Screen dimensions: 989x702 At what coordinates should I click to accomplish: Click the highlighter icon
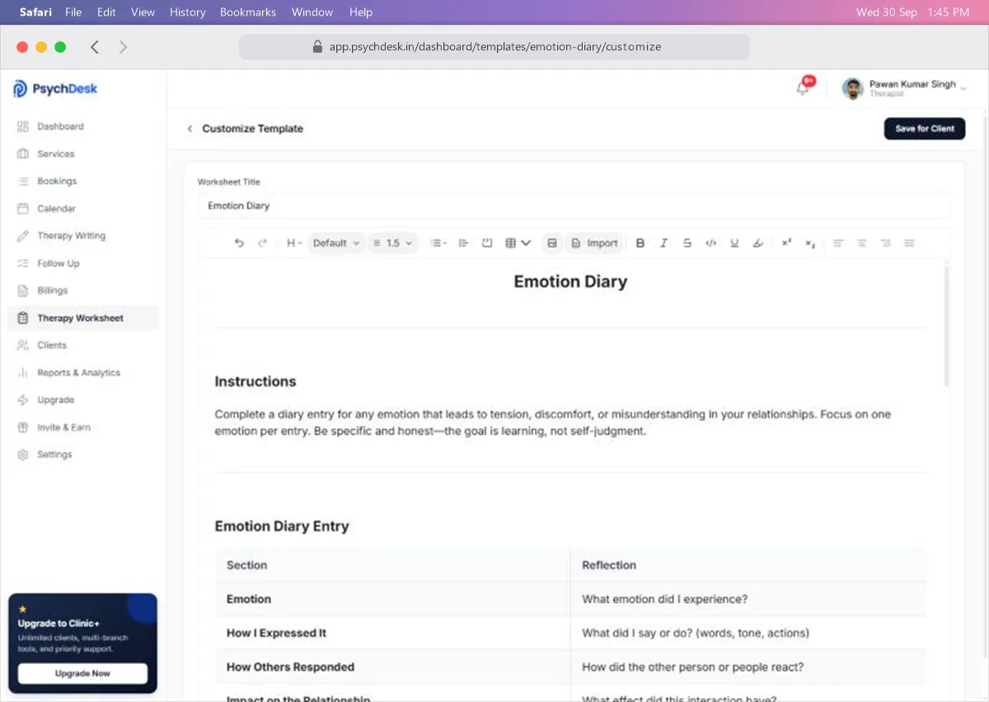[x=758, y=243]
